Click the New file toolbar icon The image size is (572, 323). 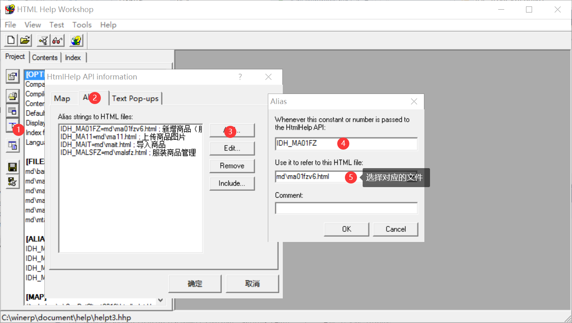(11, 40)
